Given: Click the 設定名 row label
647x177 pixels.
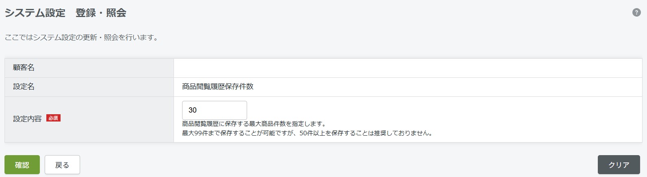Looking at the screenshot, I should (24, 87).
